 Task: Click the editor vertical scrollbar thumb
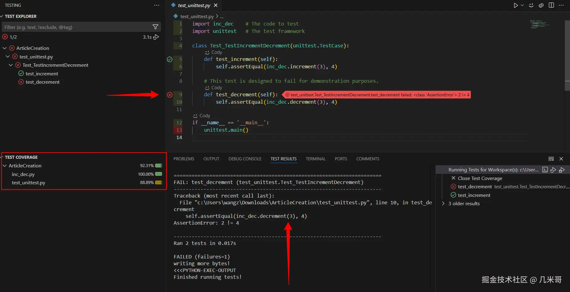(567, 55)
